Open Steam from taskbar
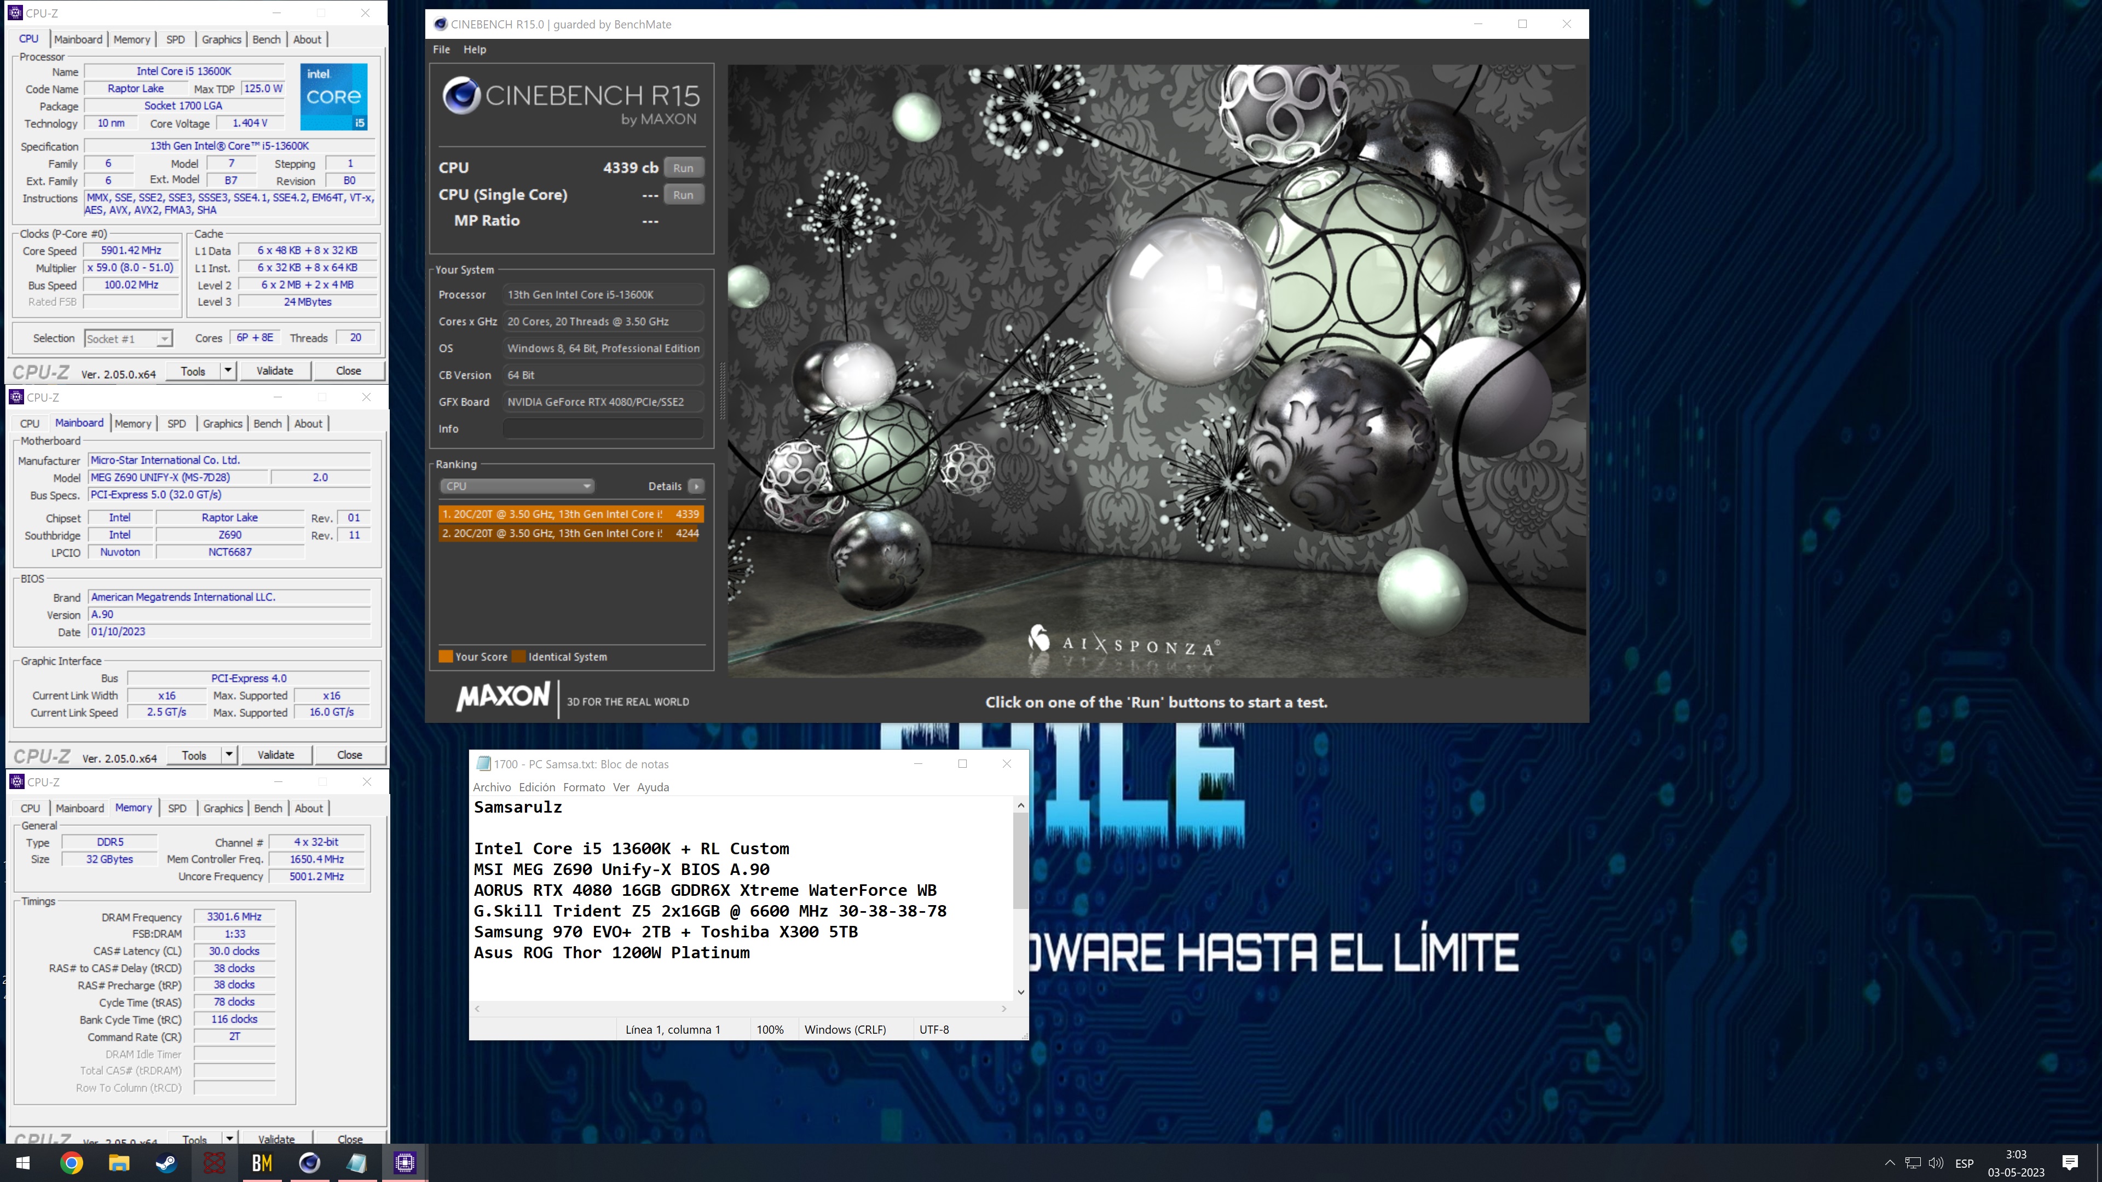Viewport: 2102px width, 1182px height. coord(166,1162)
